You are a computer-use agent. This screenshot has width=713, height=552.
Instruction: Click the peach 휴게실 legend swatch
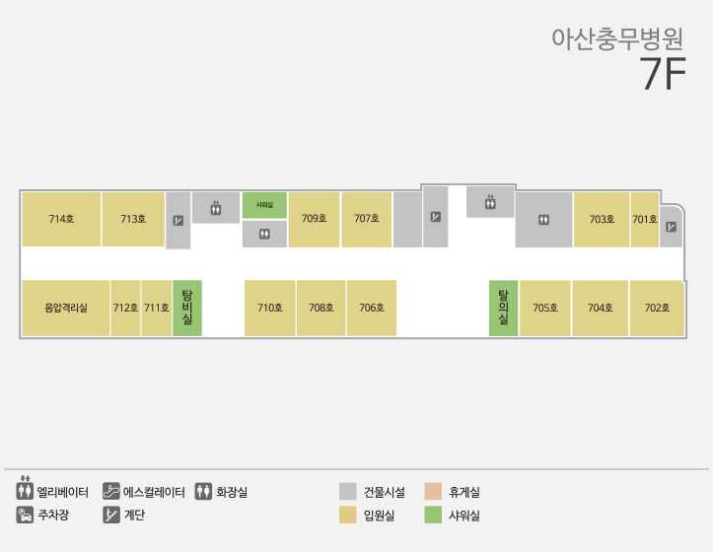coord(432,491)
